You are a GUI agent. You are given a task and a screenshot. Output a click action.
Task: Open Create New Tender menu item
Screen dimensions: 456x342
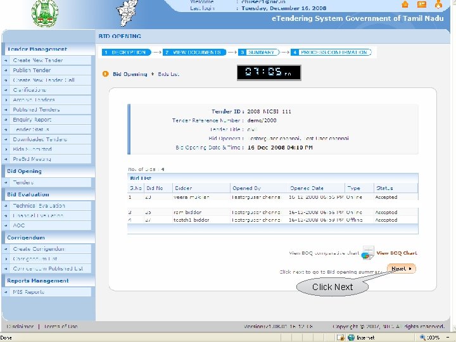pyautogui.click(x=38, y=61)
